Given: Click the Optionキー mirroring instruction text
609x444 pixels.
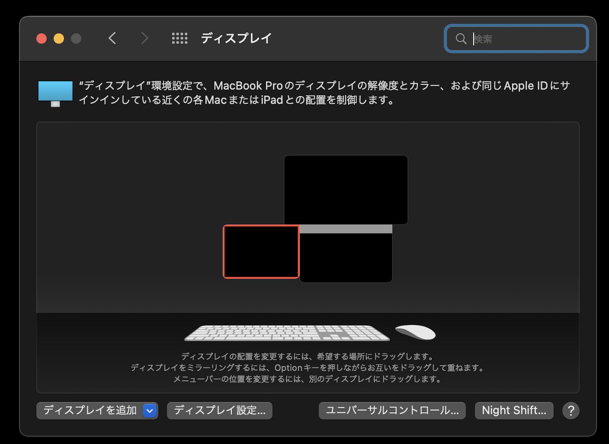Looking at the screenshot, I should tap(307, 368).
